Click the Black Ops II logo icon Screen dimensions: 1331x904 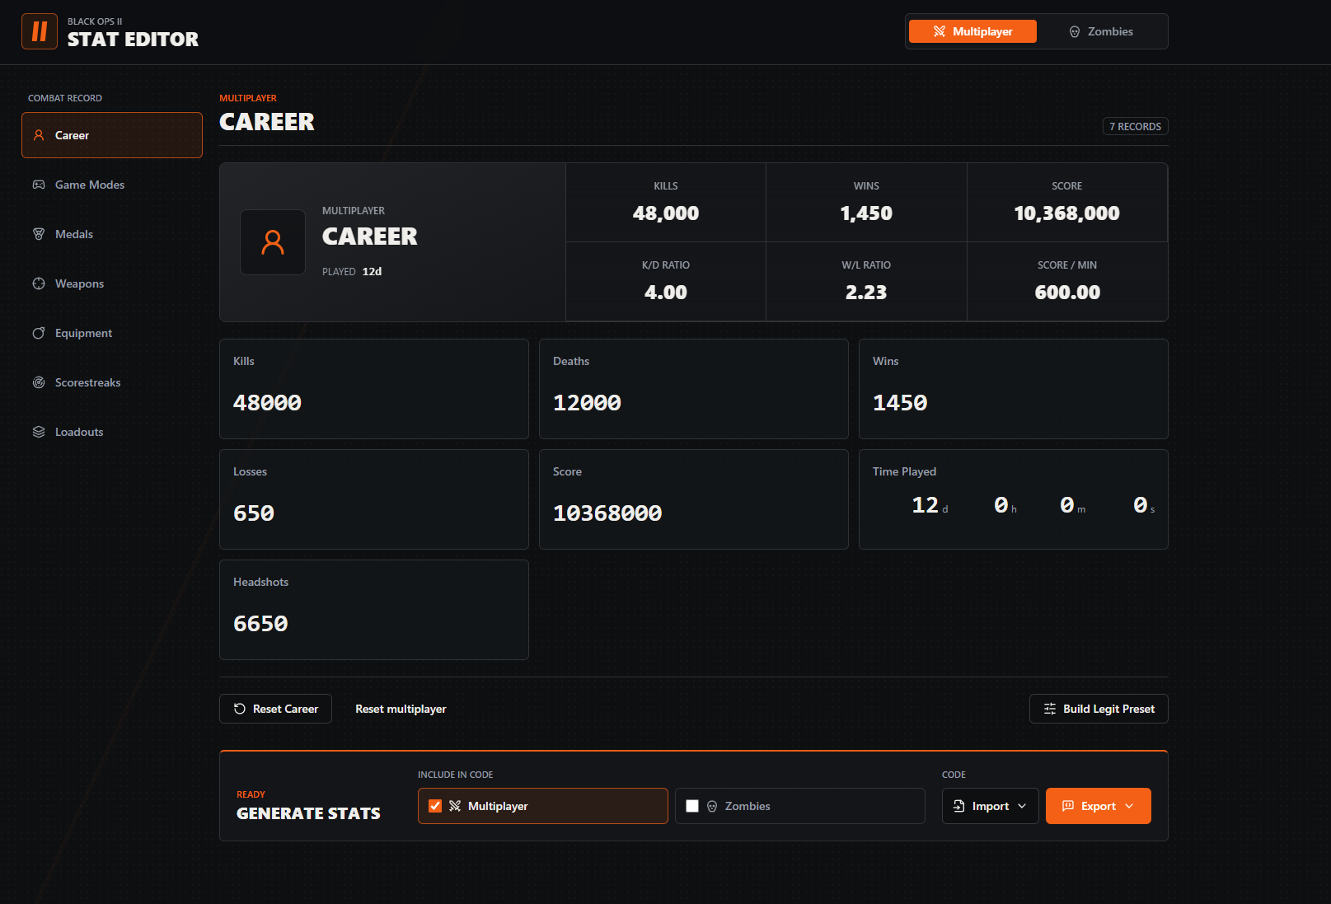(x=40, y=31)
